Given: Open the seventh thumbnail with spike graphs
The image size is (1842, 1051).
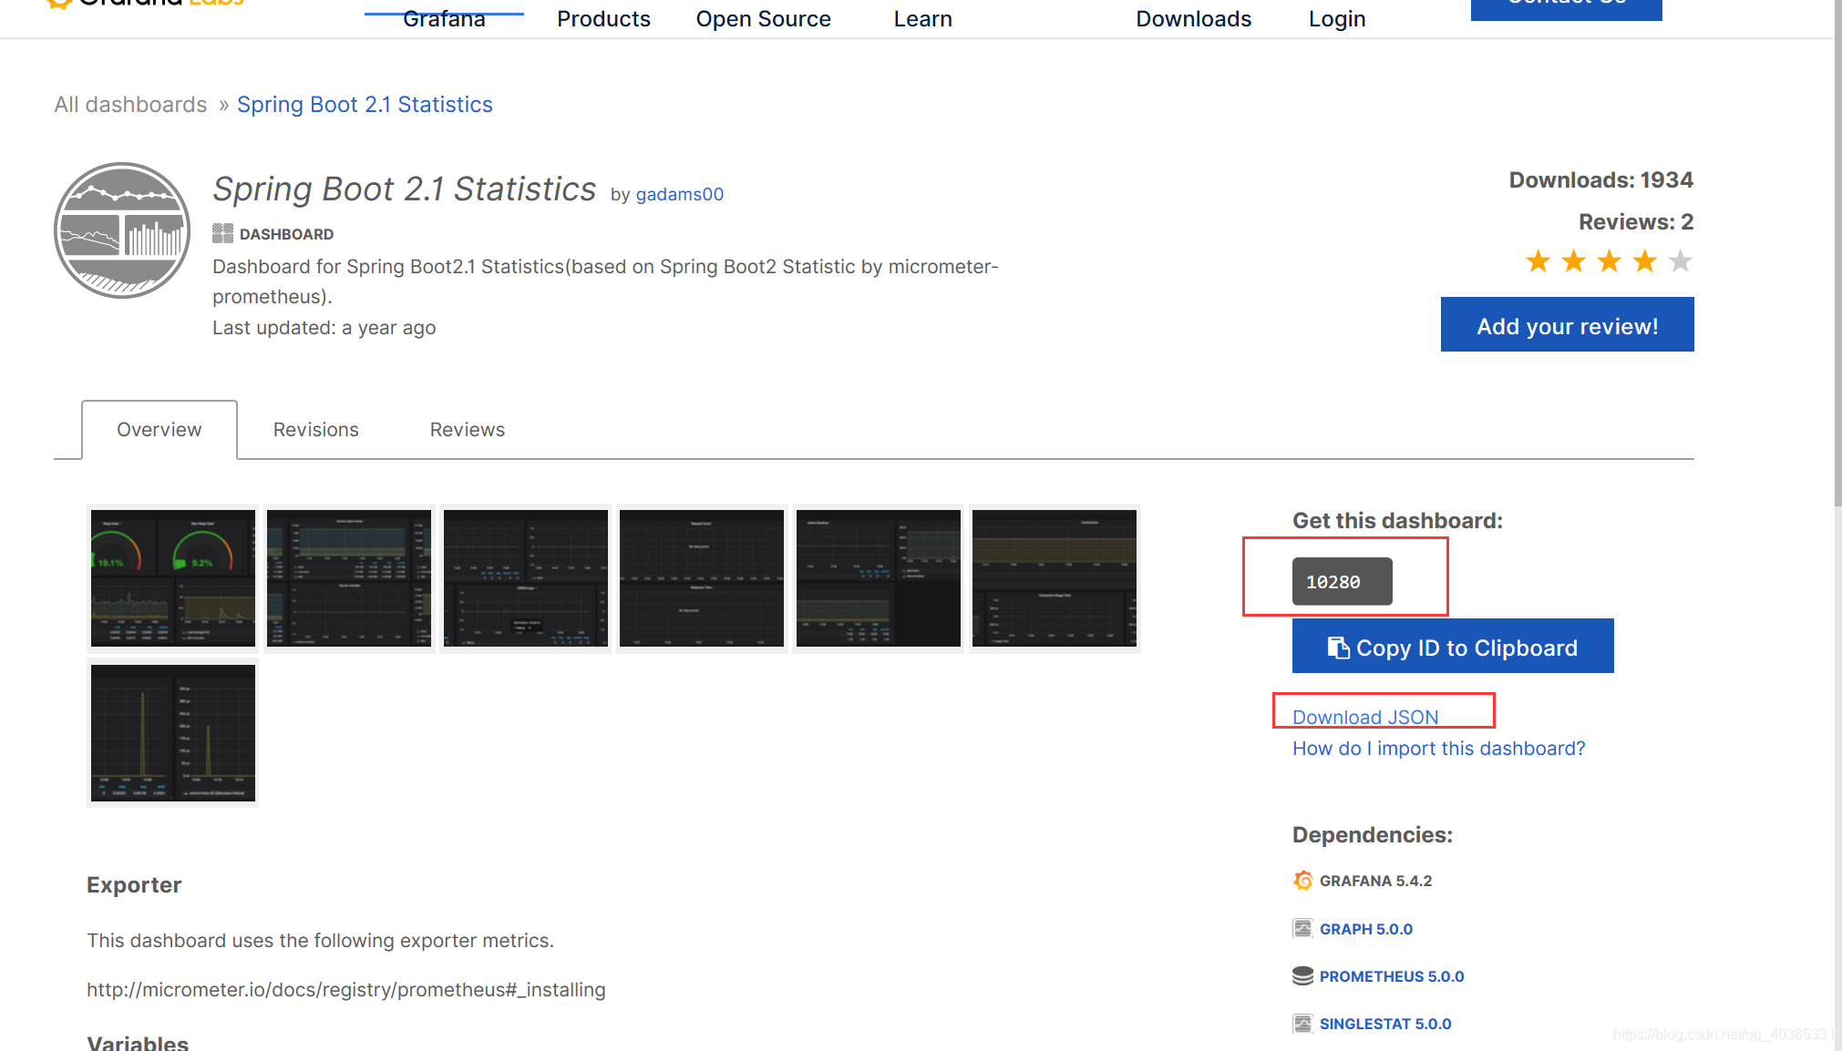Looking at the screenshot, I should [x=173, y=733].
